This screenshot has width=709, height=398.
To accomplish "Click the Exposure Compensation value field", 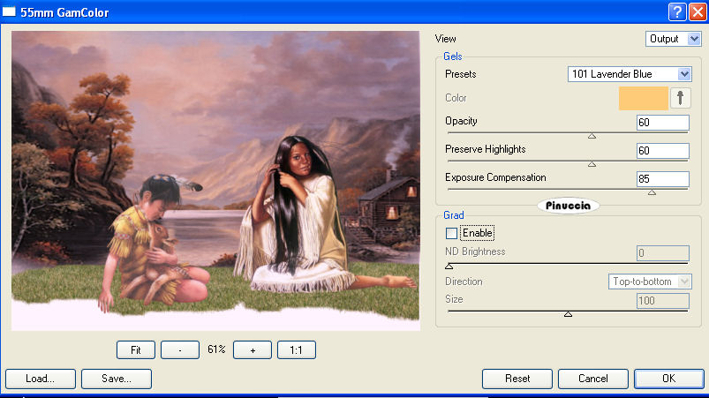I will tap(663, 179).
